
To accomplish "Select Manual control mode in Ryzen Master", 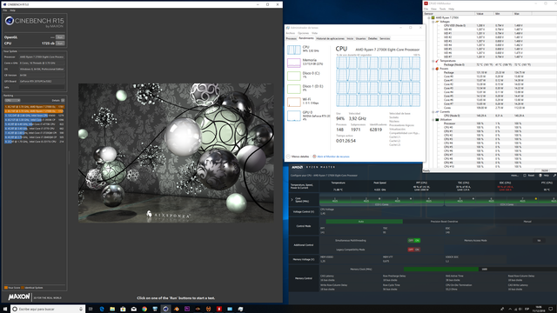I will coord(527,222).
